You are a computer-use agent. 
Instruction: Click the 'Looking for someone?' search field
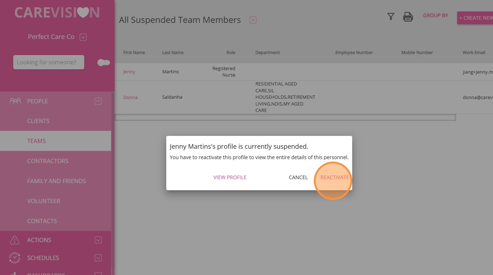[x=49, y=62]
